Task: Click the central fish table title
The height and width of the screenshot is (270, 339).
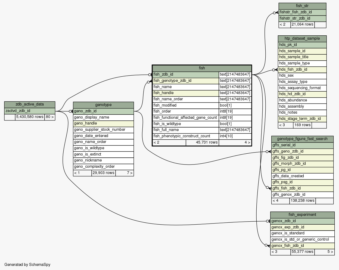Action: click(202, 68)
